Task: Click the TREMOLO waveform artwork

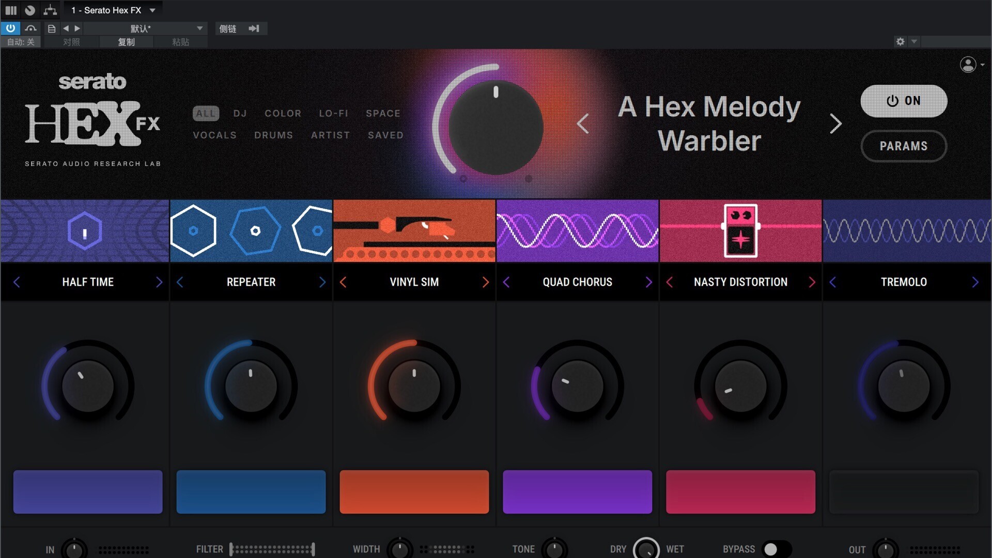Action: click(907, 230)
